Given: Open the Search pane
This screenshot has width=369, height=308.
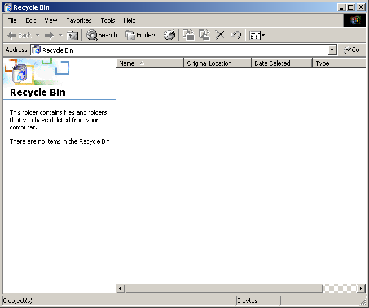Looking at the screenshot, I should 102,35.
